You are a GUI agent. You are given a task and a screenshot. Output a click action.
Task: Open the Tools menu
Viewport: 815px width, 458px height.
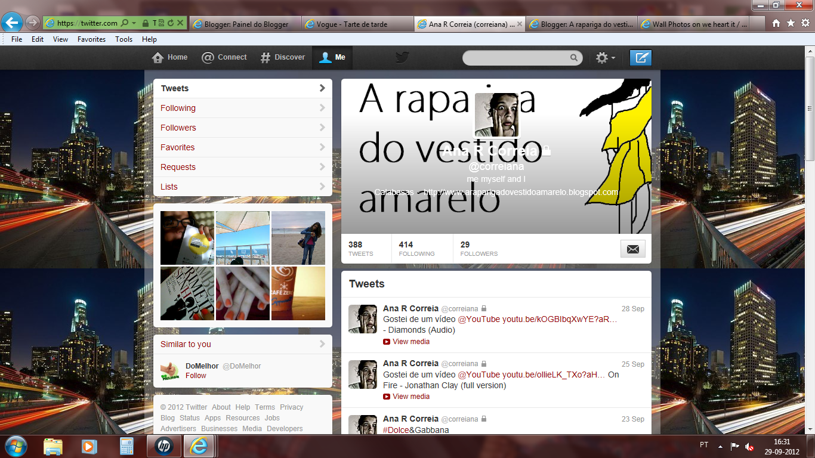(x=124, y=39)
